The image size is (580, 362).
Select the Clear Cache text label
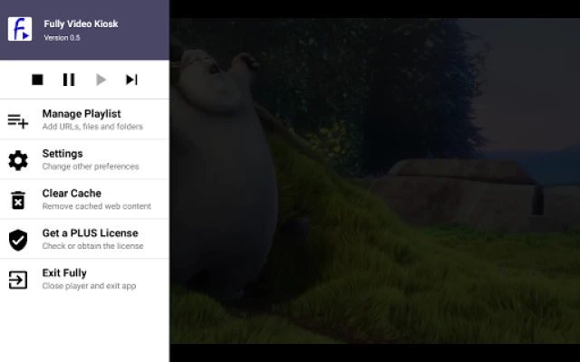coord(72,194)
